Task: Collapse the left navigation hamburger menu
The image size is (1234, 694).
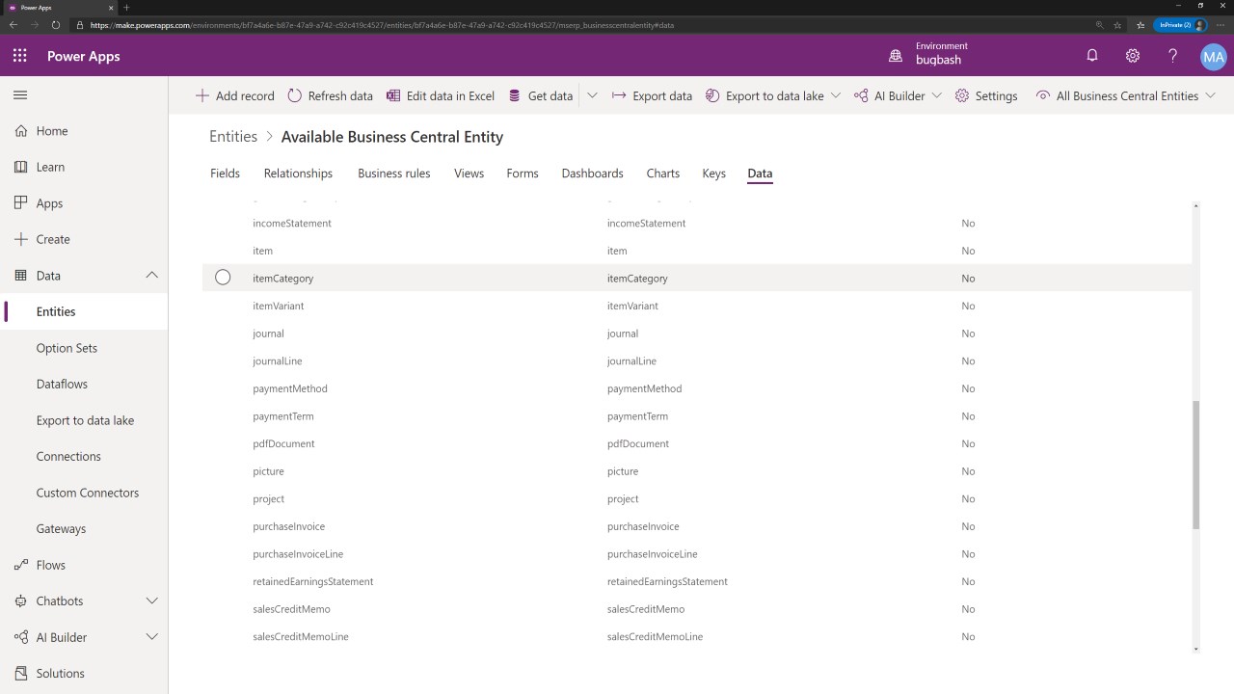Action: tap(20, 95)
